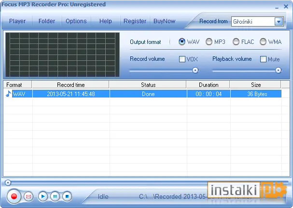The height and width of the screenshot is (208, 293).
Task: Click the music note icon beside WAV row
Action: tap(8, 94)
